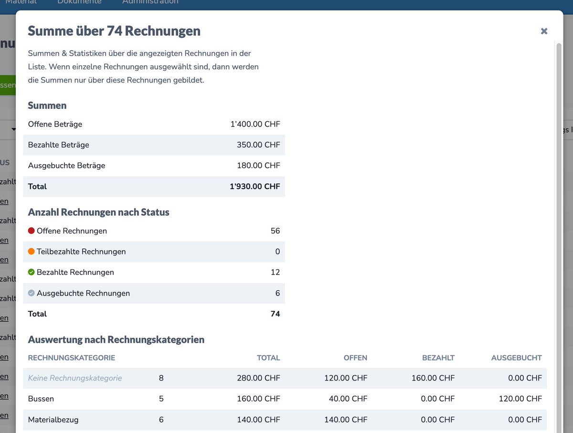Click the Keine Rechnungskategorie invoice count 8
The image size is (573, 433).
pyautogui.click(x=161, y=378)
